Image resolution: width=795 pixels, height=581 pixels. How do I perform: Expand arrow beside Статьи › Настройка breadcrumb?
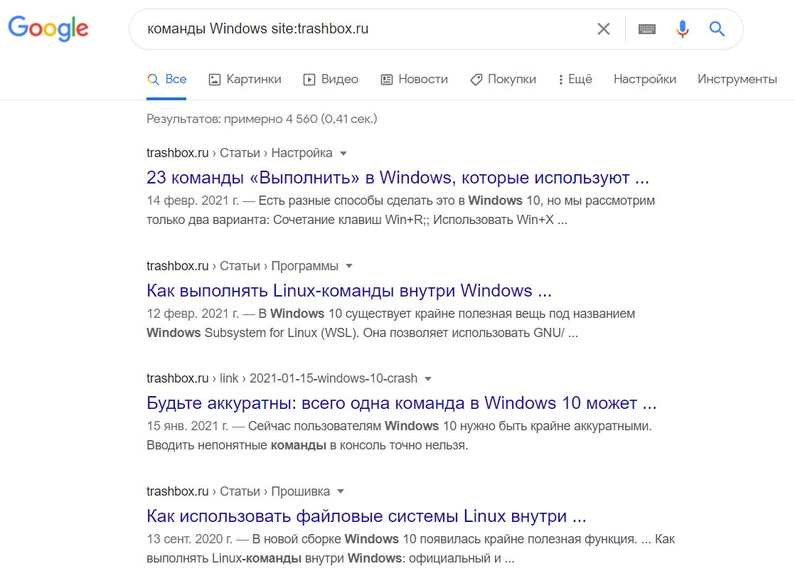click(343, 154)
